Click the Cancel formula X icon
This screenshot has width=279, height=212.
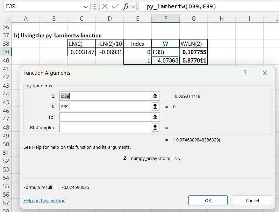(x=105, y=7)
